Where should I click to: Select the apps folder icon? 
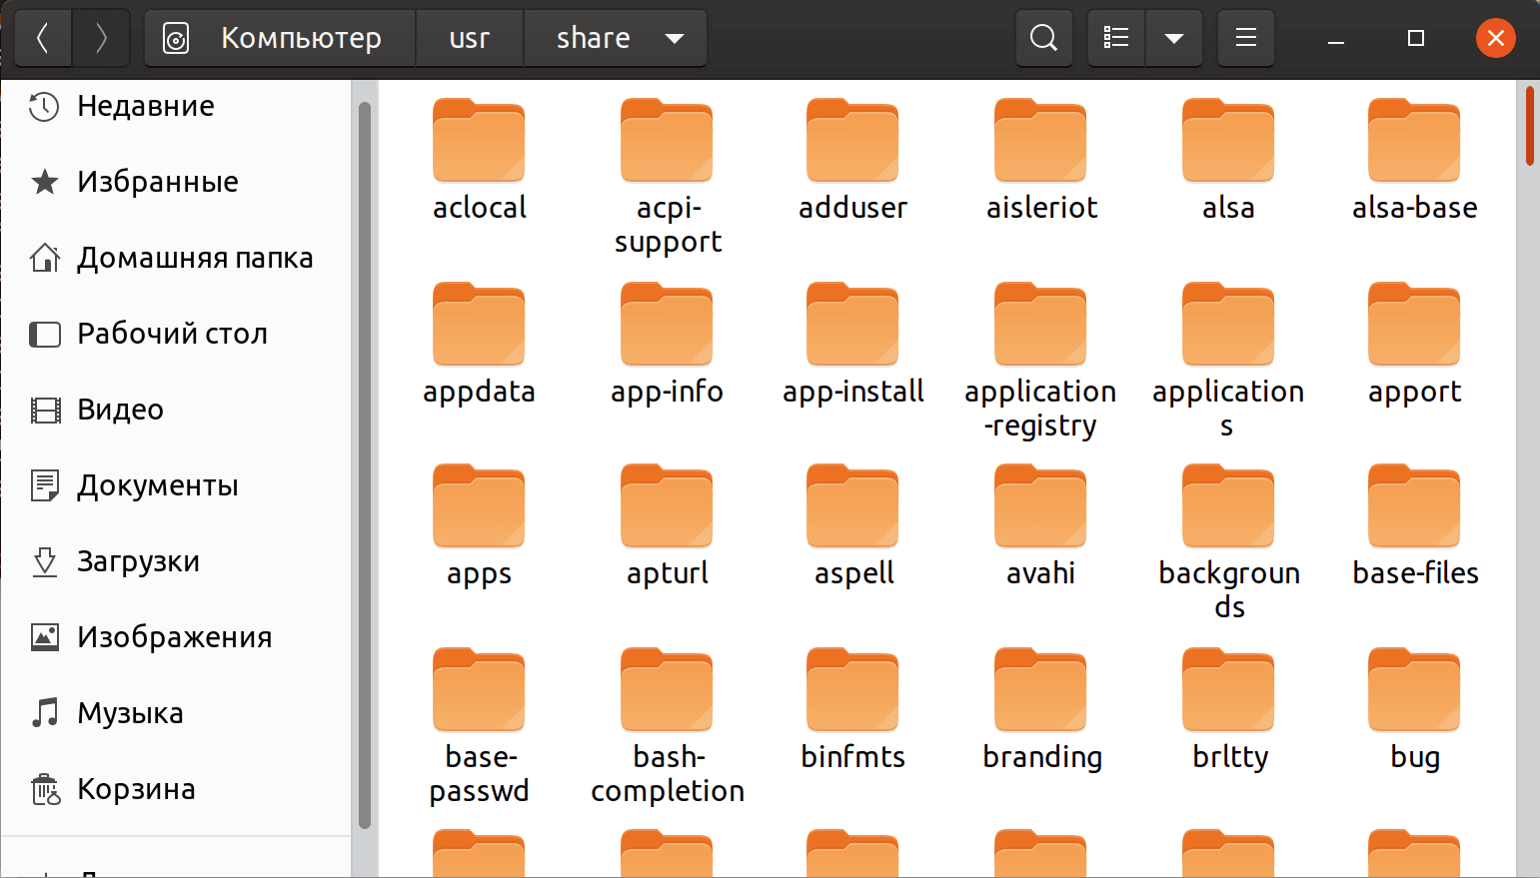(479, 506)
